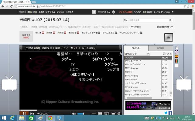
Task: Open the 洲崎西 tag
Action: pyautogui.click(x=50, y=33)
